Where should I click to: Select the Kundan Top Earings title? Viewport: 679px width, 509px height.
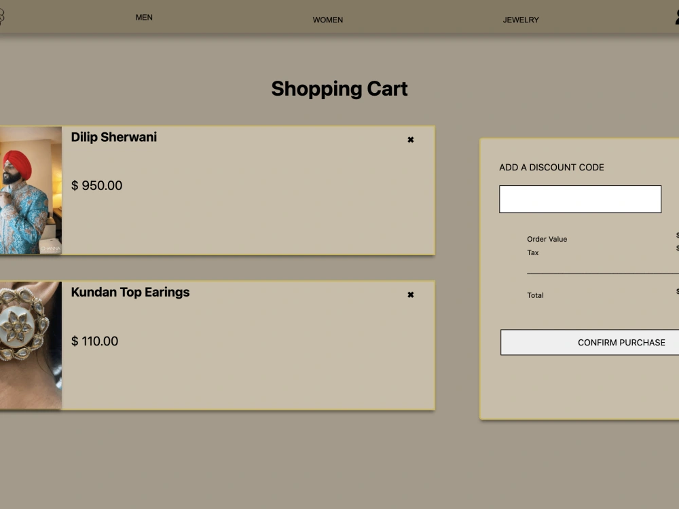coord(130,292)
